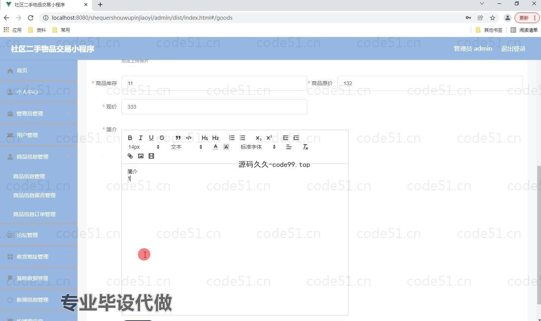Increase indent in editor
541x321 pixels.
296,138
